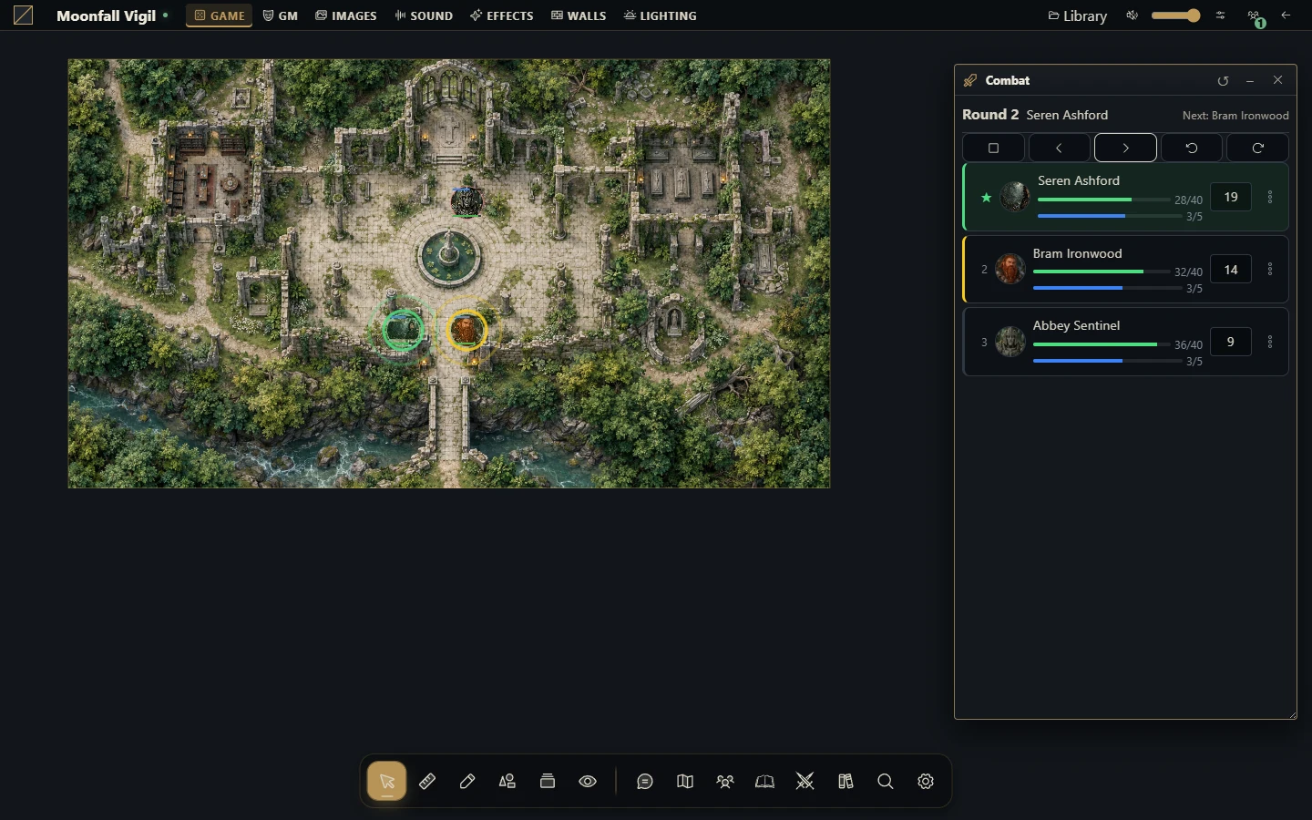This screenshot has width=1312, height=820.
Task: Click the back arrow in top bar
Action: tap(1286, 15)
